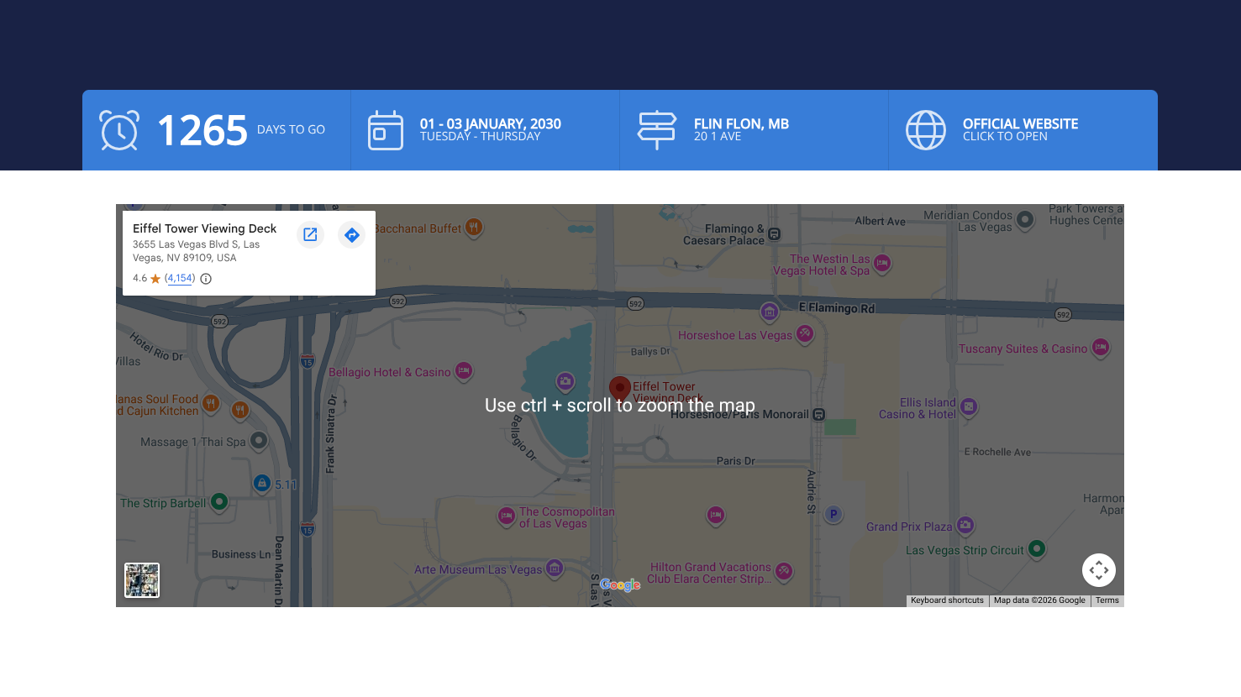Select Massage 1 Thai Spa marker
The image size is (1241, 697).
tap(259, 440)
